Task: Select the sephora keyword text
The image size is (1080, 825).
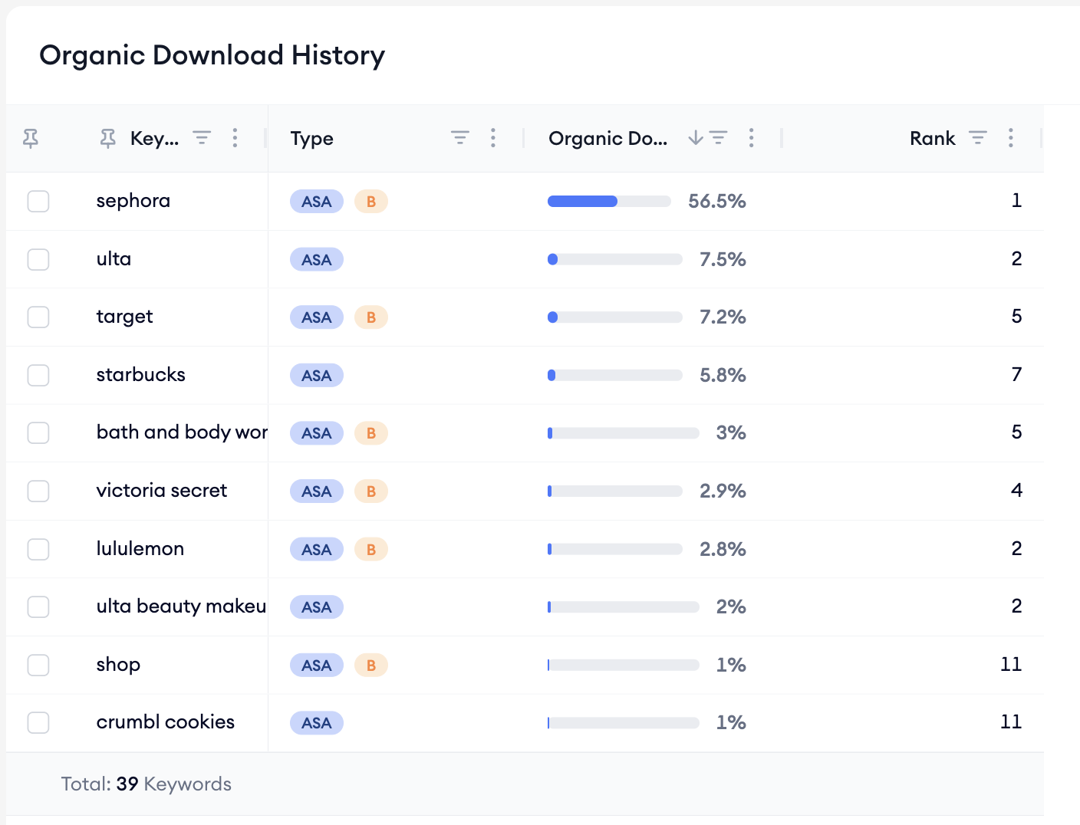Action: point(133,201)
